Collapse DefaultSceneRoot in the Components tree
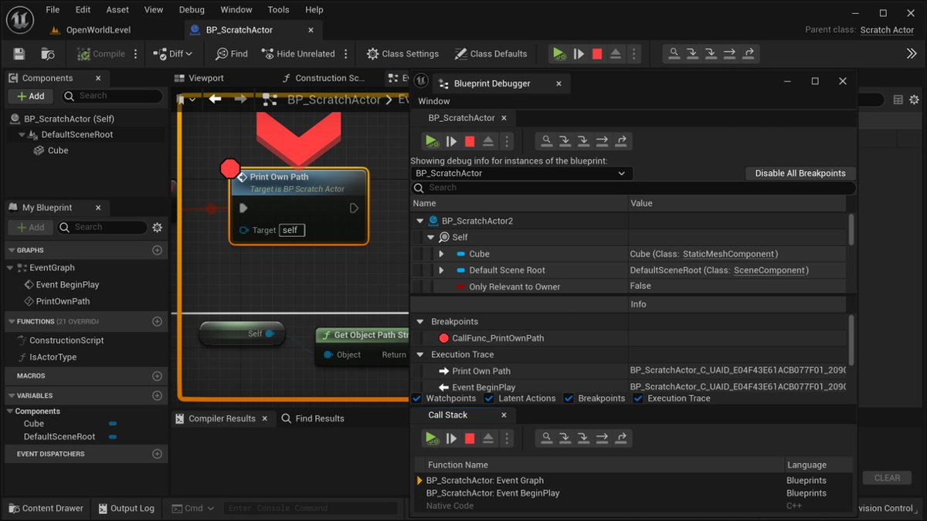 point(22,134)
